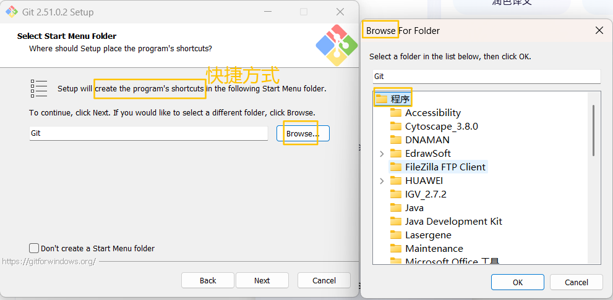The width and height of the screenshot is (613, 300).
Task: Select the Lasergene folder name
Action: pos(428,235)
